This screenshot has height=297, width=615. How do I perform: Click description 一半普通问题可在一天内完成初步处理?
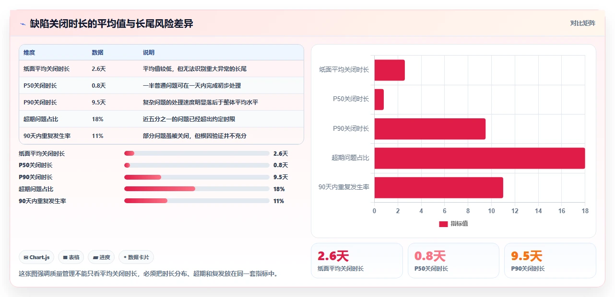click(192, 86)
